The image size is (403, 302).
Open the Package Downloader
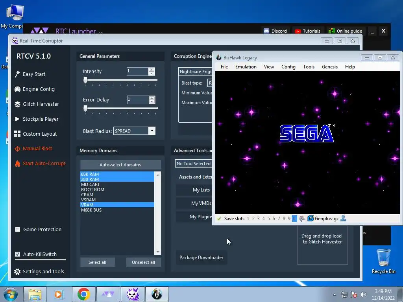[x=201, y=257]
